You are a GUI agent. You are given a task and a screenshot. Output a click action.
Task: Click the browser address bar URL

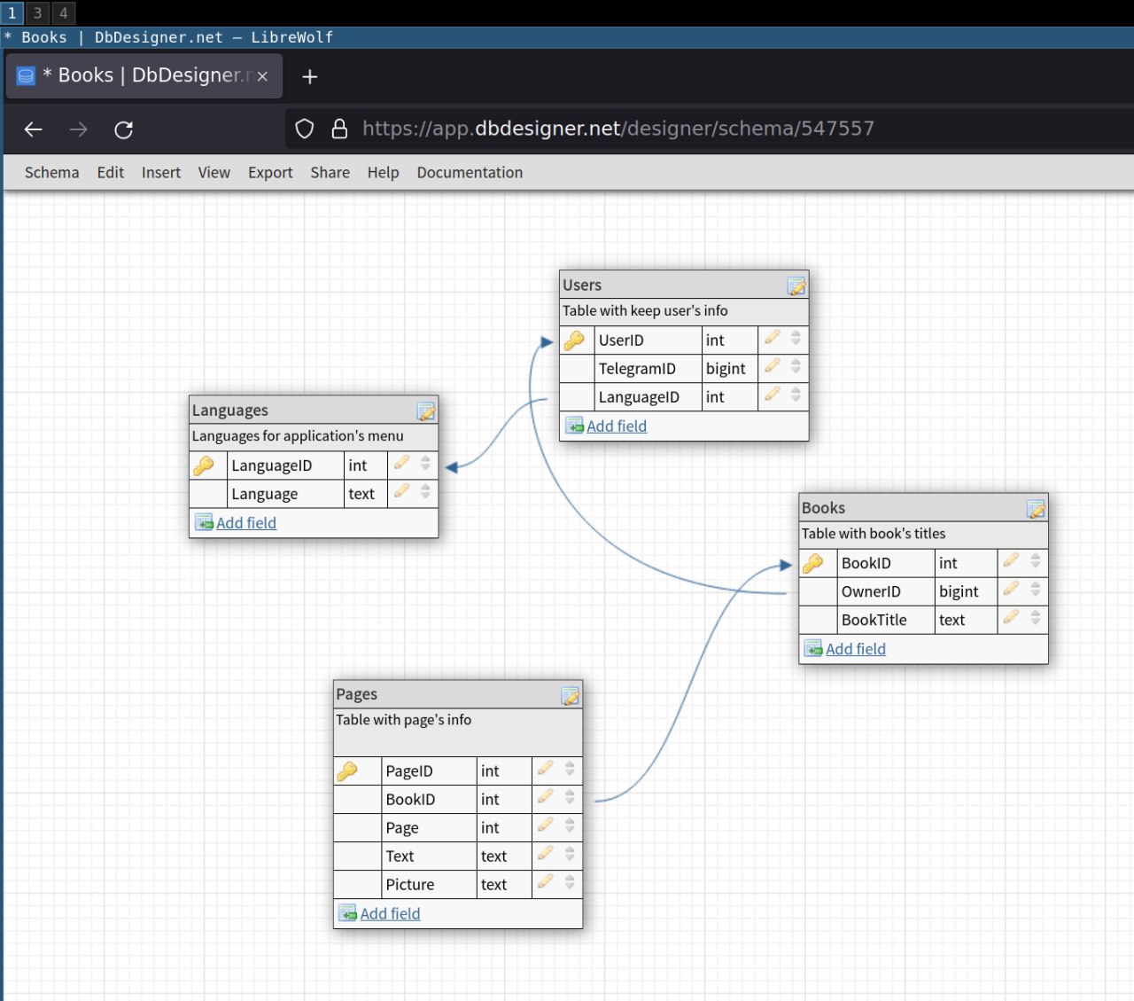618,129
